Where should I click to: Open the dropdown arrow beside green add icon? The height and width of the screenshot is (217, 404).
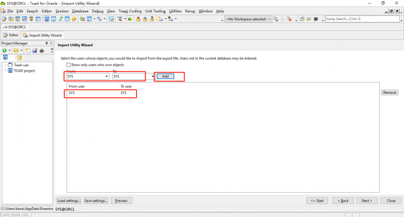(10, 50)
